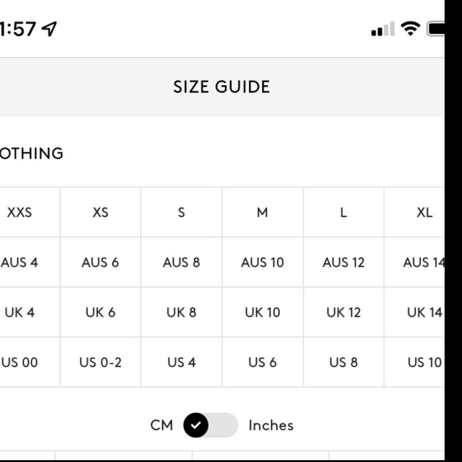The width and height of the screenshot is (462, 462).
Task: Tap the XL size column header
Action: point(414,212)
